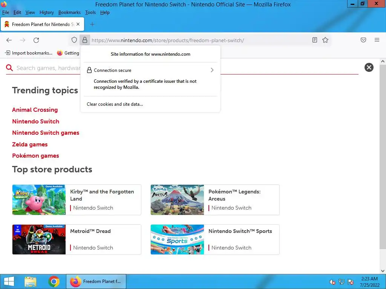Click the Pokémon Legends Arceus thumbnail
Screen dimensions: 386x289
pyautogui.click(x=177, y=200)
